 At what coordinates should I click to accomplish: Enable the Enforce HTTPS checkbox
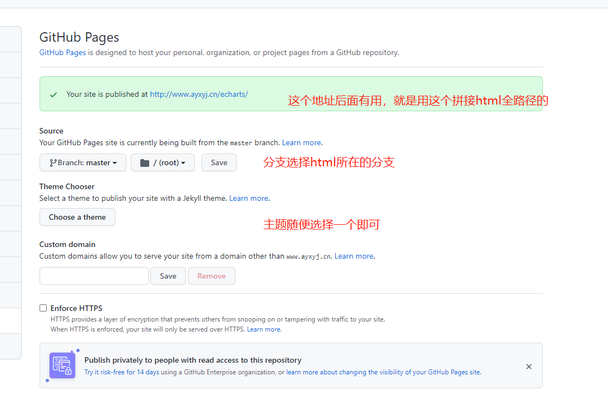pyautogui.click(x=43, y=308)
